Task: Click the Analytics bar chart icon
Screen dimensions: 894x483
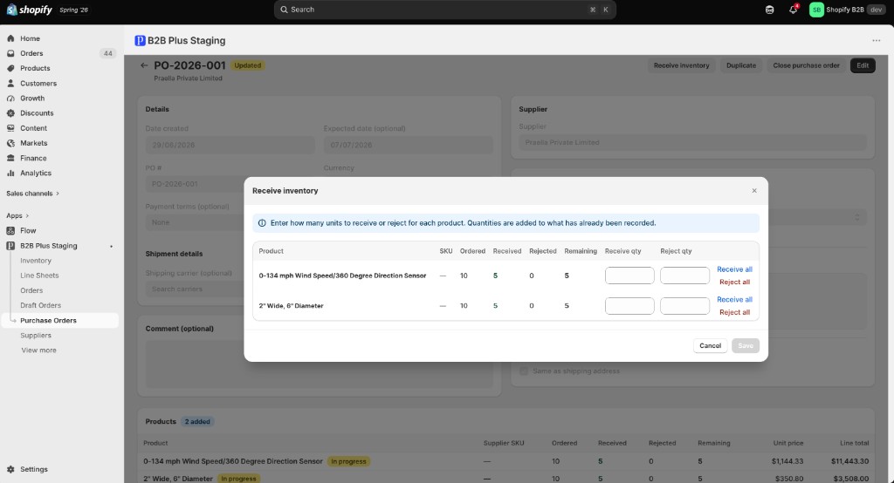Action: click(10, 173)
